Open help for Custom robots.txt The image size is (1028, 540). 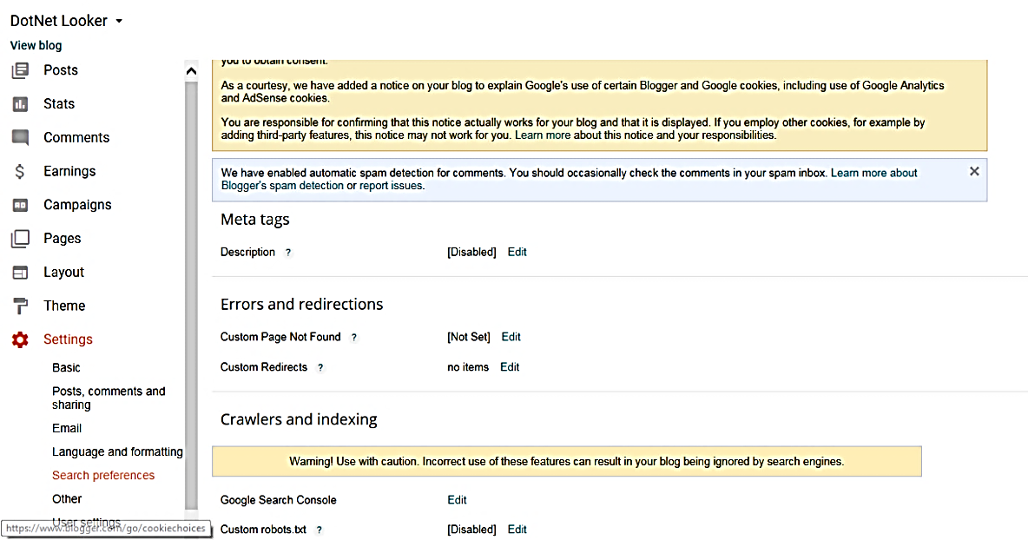pyautogui.click(x=320, y=530)
